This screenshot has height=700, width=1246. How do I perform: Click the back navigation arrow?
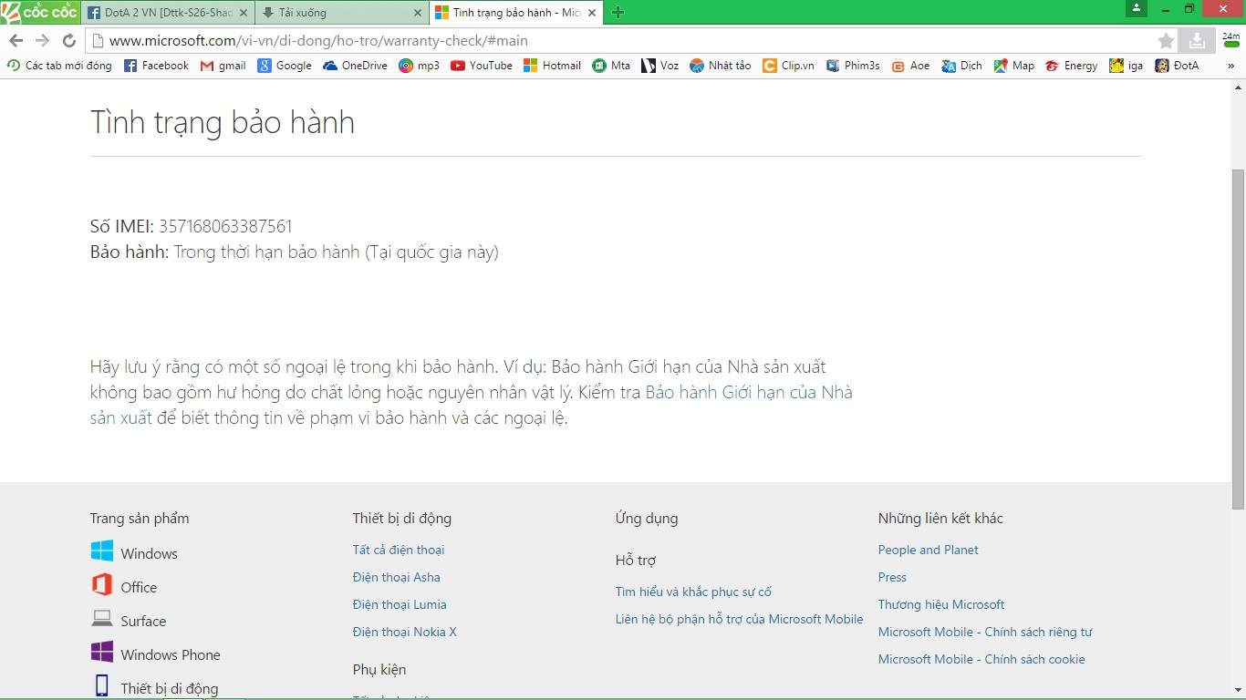(x=16, y=41)
